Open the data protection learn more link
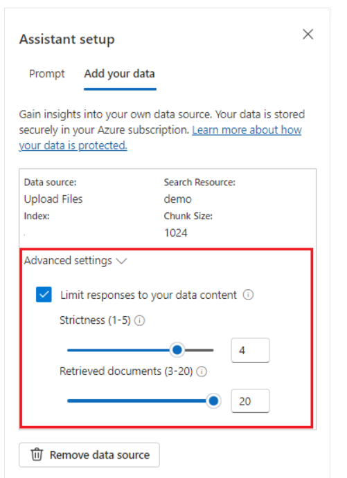 click(160, 138)
